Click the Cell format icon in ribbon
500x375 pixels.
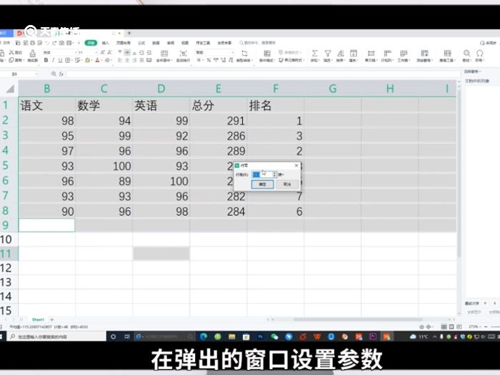click(371, 54)
